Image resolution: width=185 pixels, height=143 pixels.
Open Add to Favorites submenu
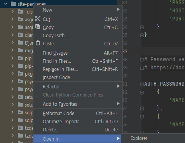(x=78, y=104)
